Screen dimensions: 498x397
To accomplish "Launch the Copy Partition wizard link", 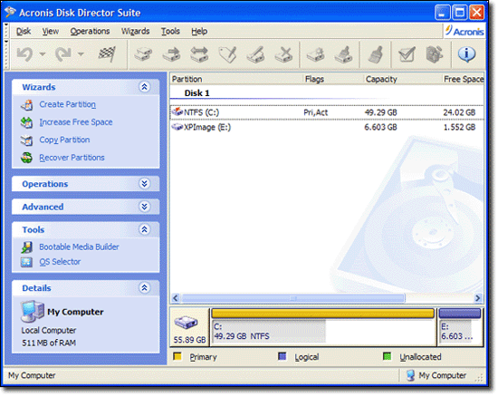I will coord(64,140).
